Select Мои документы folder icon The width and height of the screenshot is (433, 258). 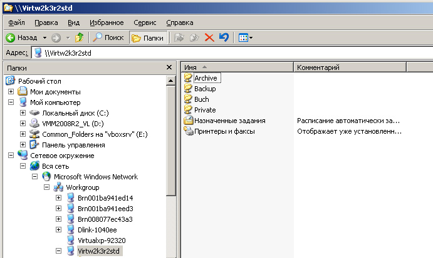(x=23, y=91)
